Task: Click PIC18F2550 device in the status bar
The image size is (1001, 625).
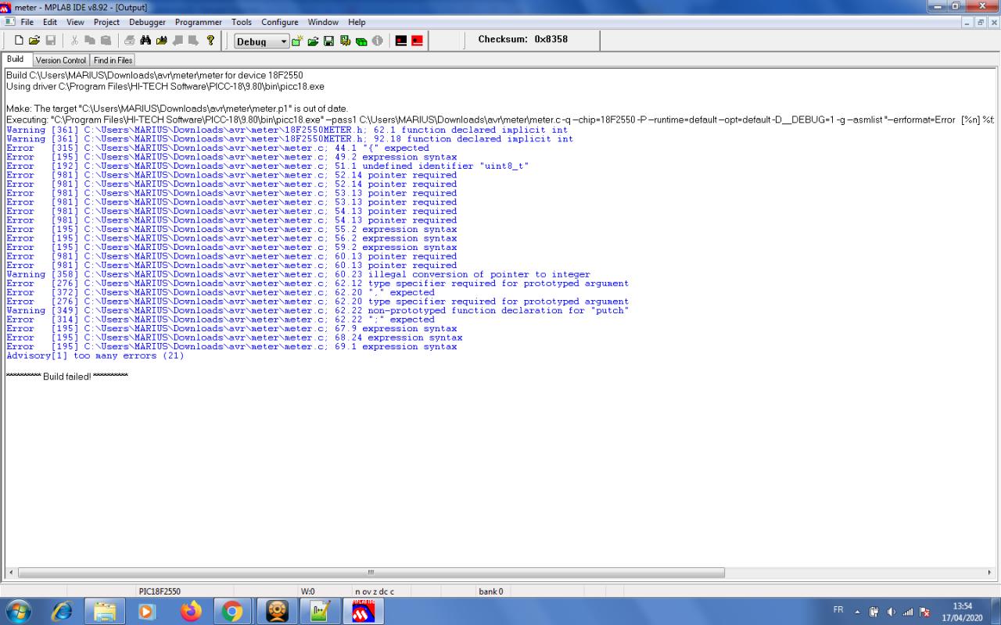Action: 160,591
